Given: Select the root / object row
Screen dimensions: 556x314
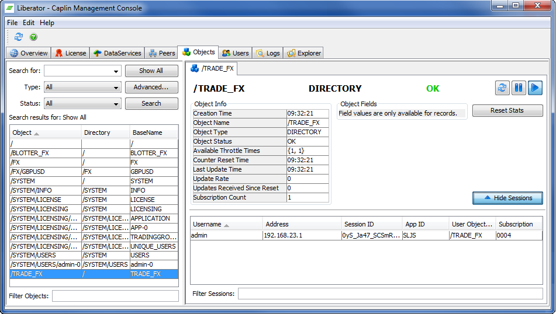Looking at the screenshot, I should coord(94,144).
